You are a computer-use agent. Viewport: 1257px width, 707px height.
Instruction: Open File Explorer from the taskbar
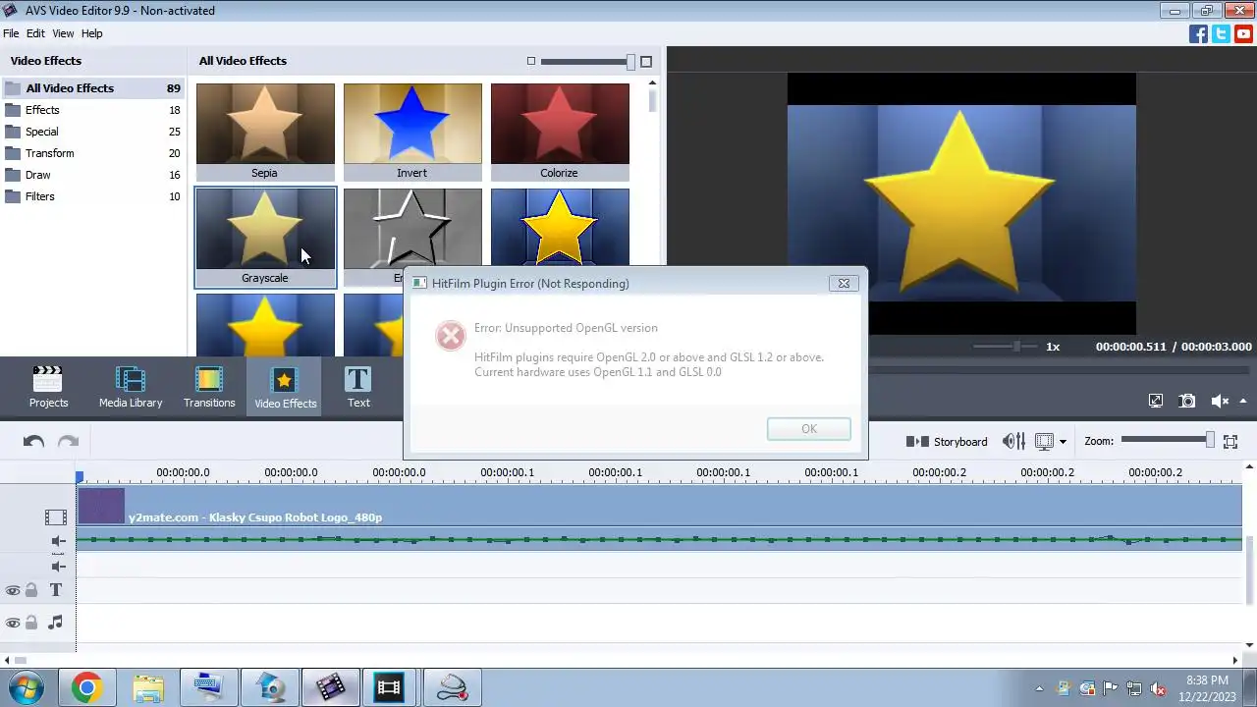tap(148, 687)
